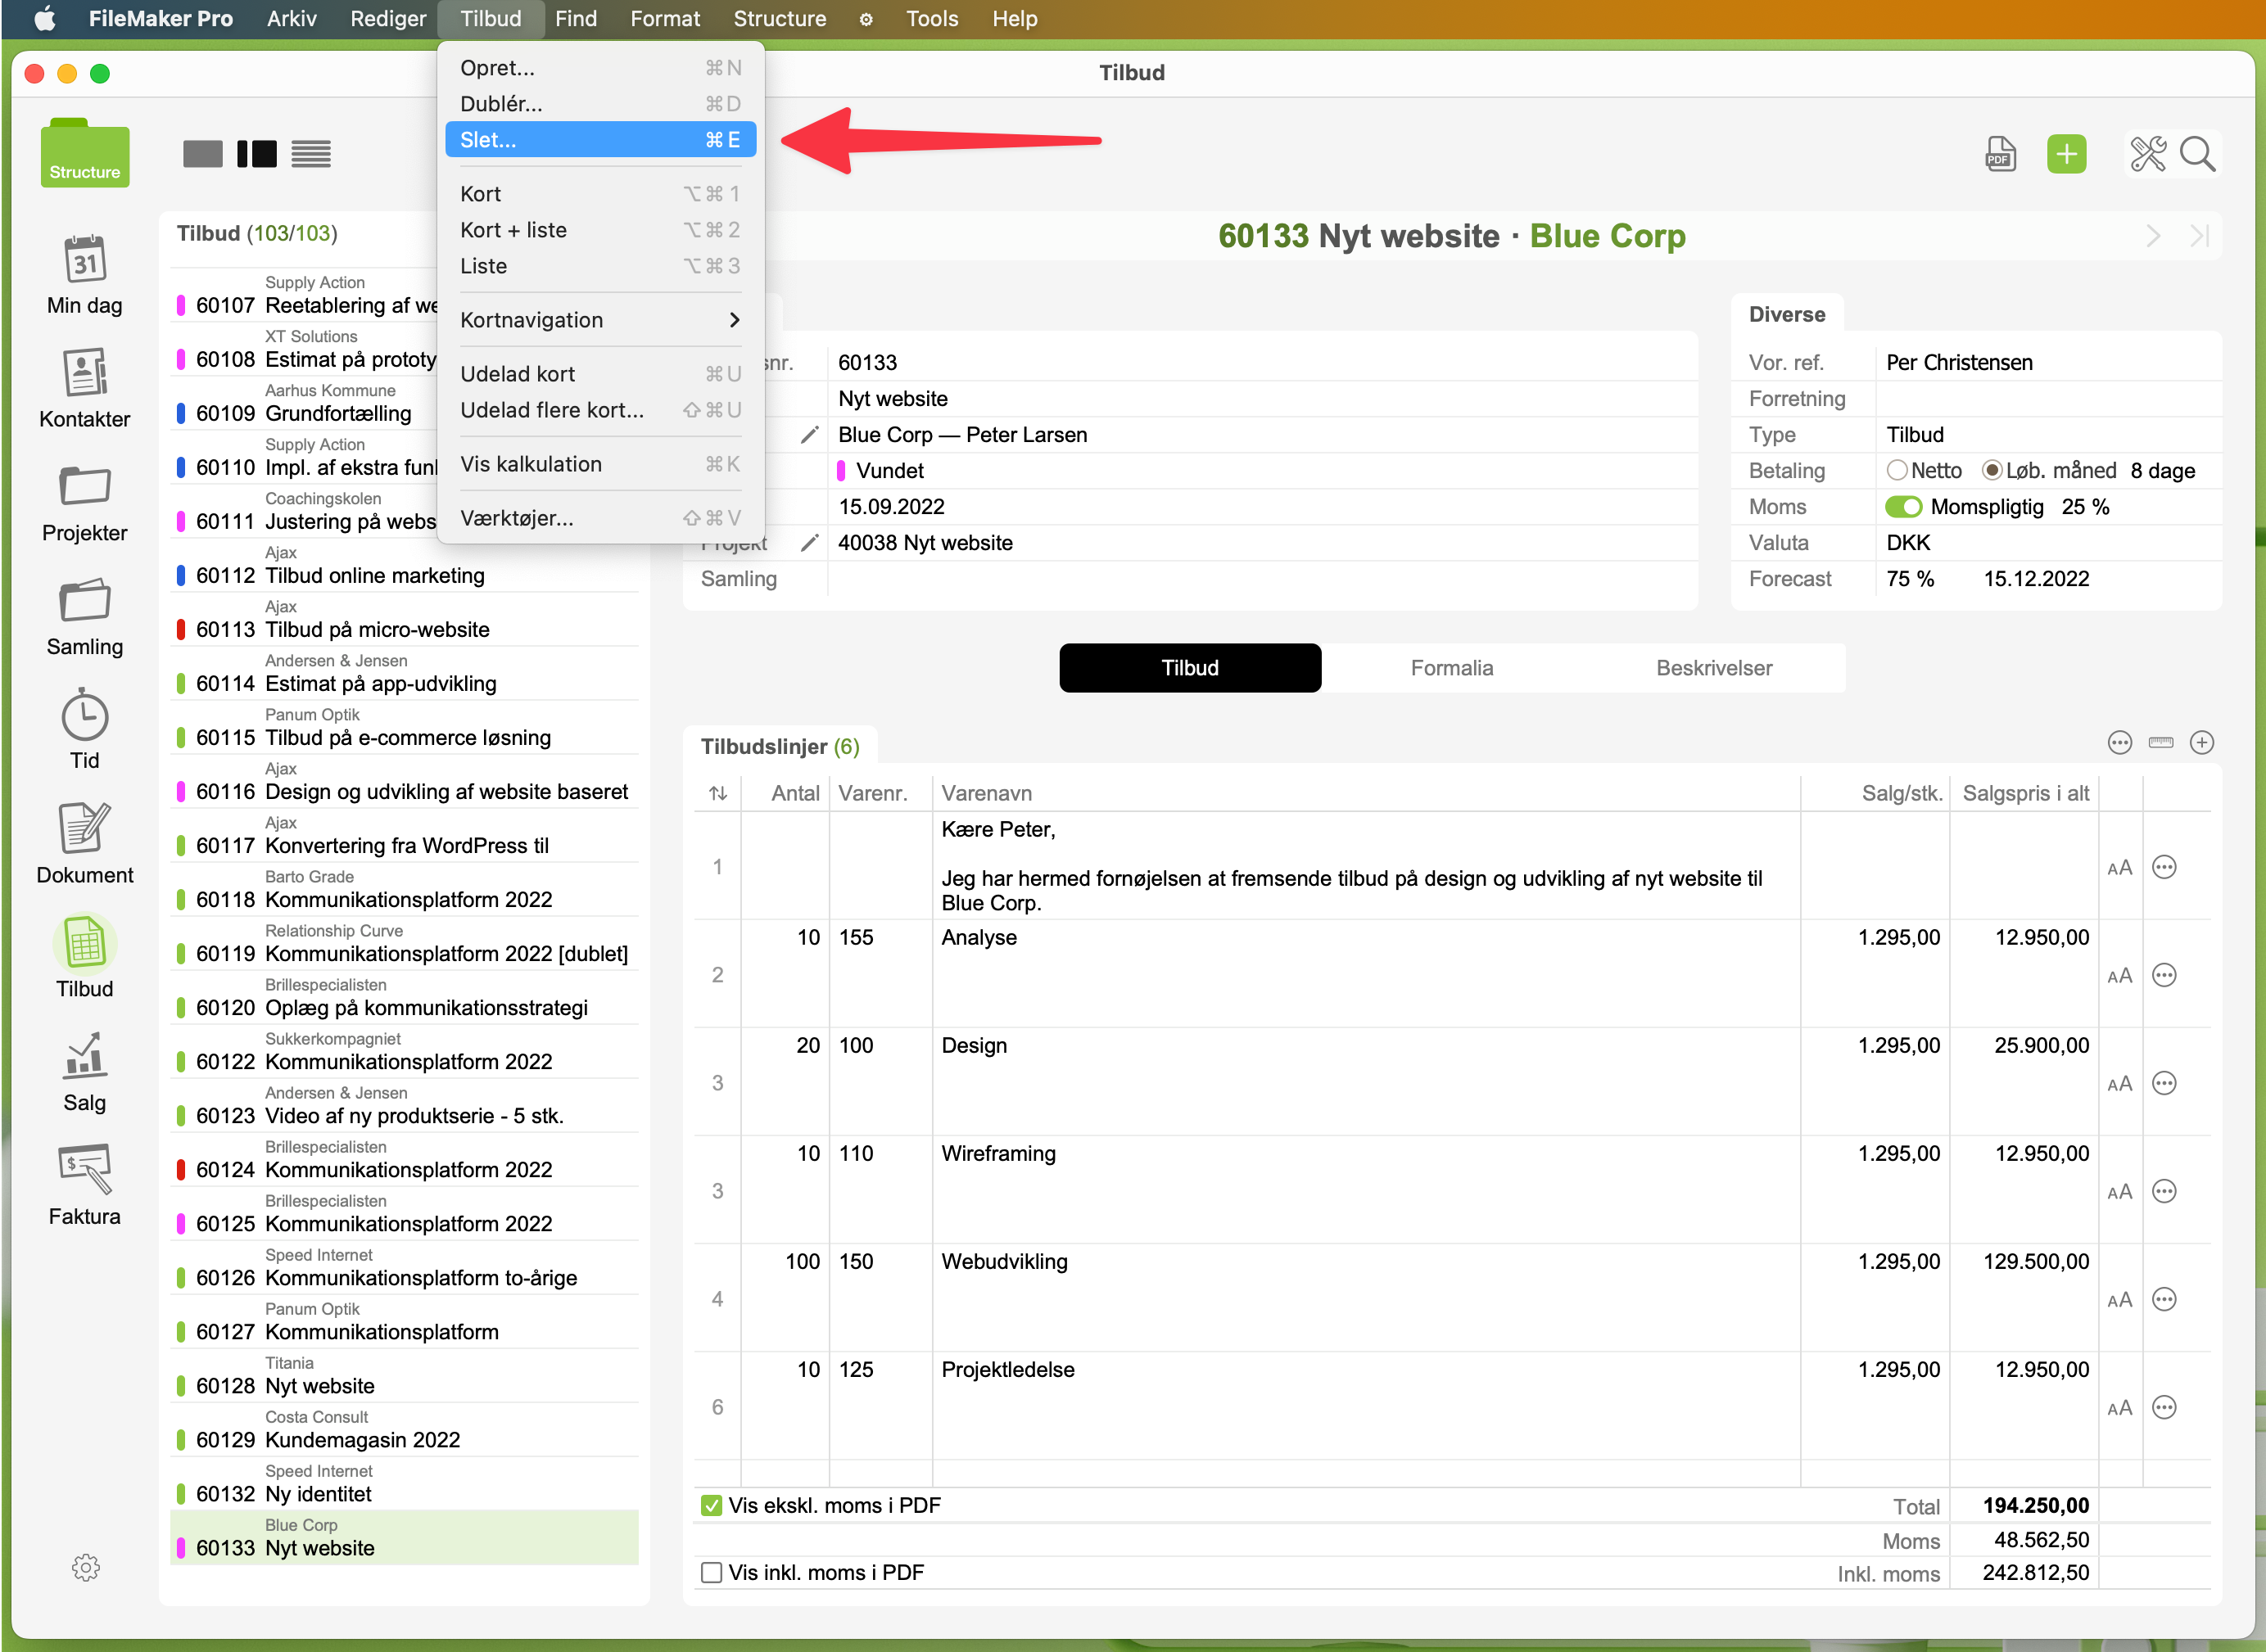Viewport: 2266px width, 1652px height.
Task: Open the tools wrench icon
Action: tap(2147, 154)
